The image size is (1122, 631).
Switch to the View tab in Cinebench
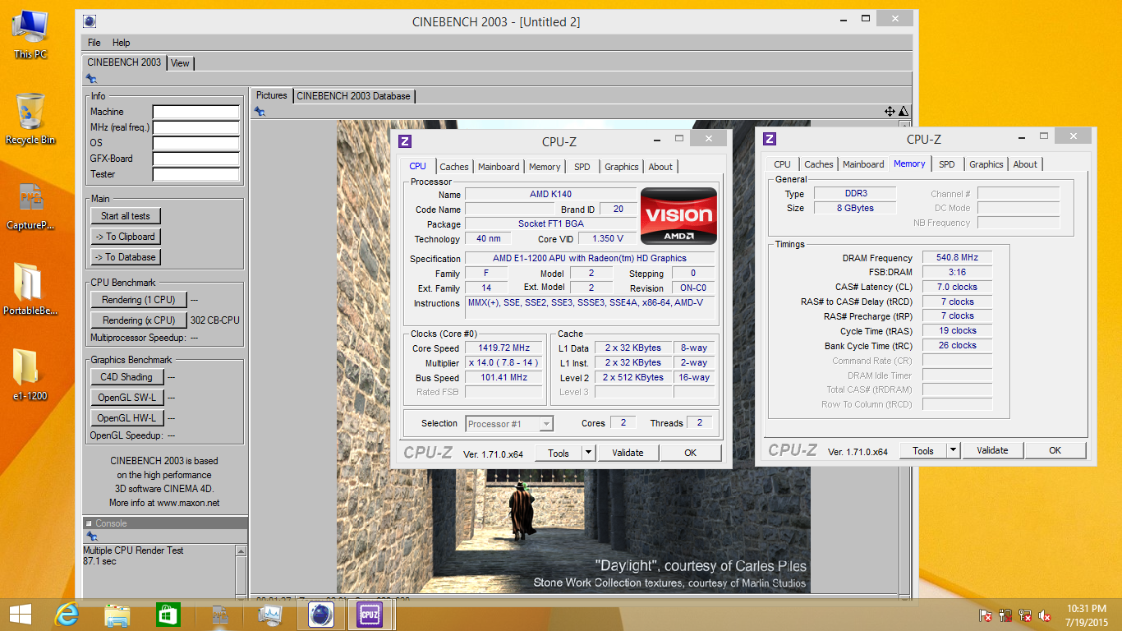click(x=180, y=63)
